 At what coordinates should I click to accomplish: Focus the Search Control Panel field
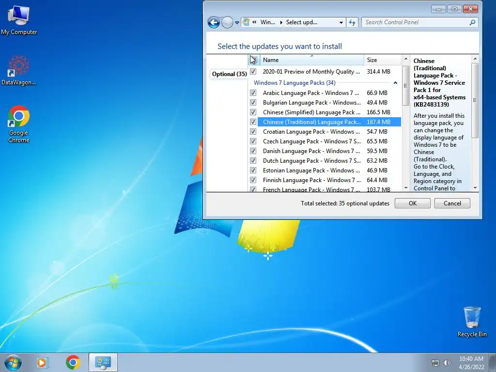point(419,22)
